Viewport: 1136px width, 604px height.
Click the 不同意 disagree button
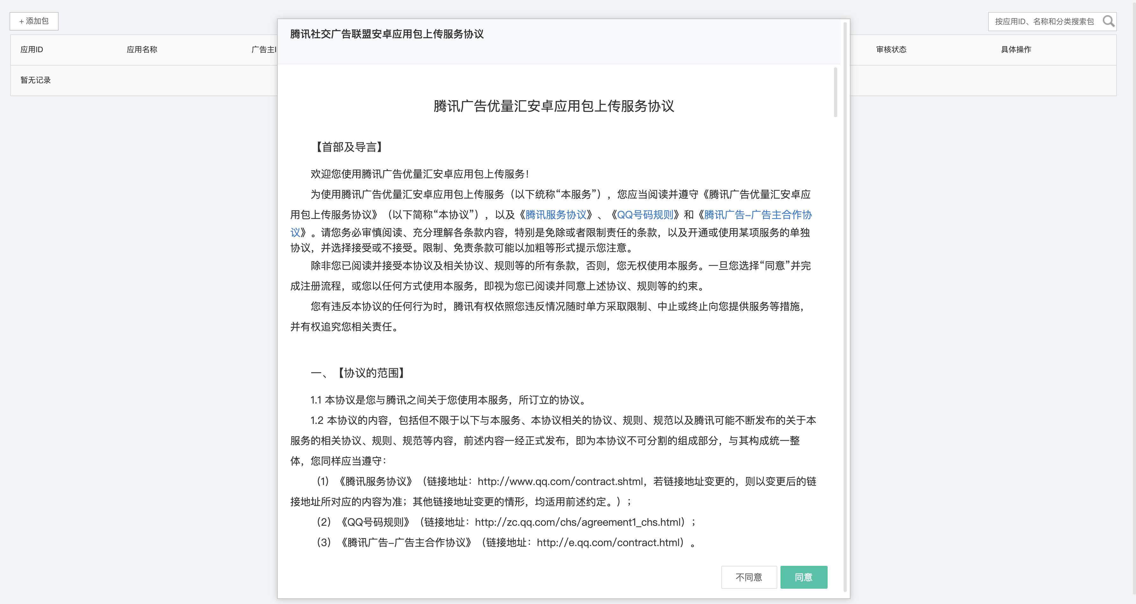749,577
